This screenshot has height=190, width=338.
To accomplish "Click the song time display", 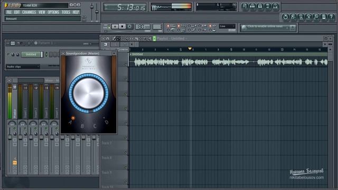I will (x=125, y=7).
